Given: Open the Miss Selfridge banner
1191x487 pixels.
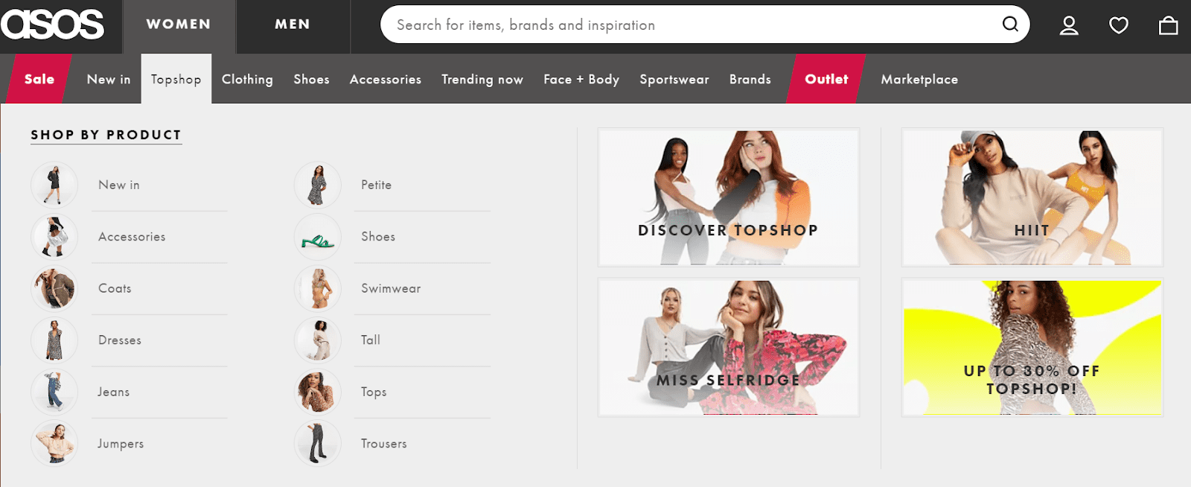Looking at the screenshot, I should click(729, 347).
